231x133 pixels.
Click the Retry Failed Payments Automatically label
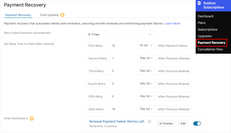(x=27, y=33)
